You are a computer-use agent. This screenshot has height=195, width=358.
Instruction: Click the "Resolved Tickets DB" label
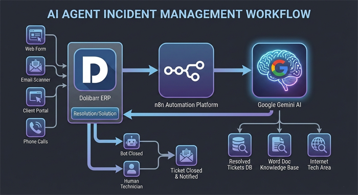pyautogui.click(x=240, y=164)
